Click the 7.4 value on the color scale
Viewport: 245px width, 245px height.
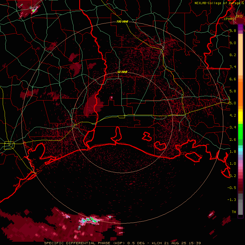click(233, 67)
